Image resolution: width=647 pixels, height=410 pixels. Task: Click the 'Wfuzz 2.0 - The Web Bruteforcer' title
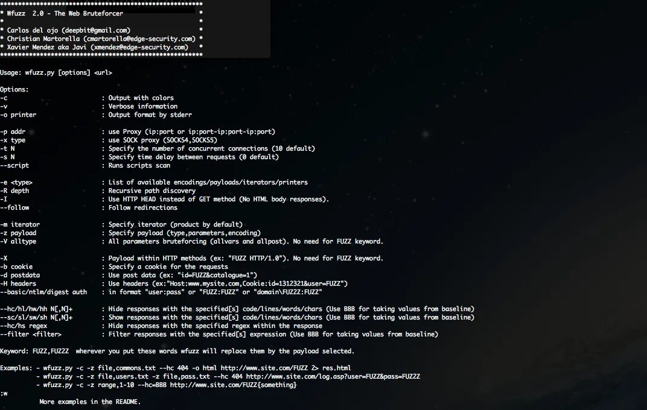pyautogui.click(x=65, y=13)
